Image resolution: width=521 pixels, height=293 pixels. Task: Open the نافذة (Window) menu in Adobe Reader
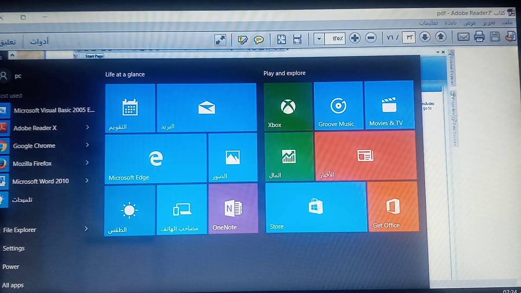click(x=451, y=23)
